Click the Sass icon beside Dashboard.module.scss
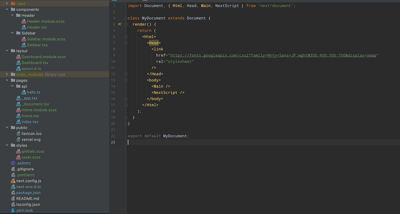 [19, 57]
